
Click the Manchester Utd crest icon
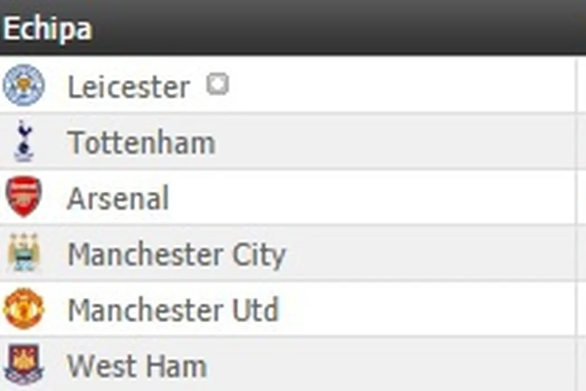23,309
